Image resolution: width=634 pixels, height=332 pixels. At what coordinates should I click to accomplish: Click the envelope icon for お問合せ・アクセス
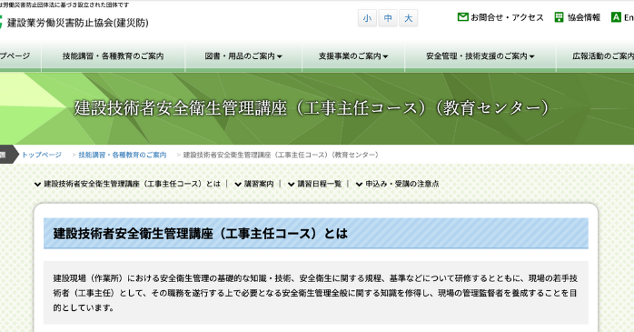[x=463, y=17]
